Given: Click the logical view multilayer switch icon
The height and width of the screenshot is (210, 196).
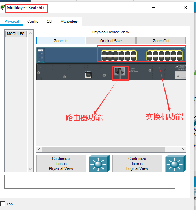Looking at the screenshot, I should point(175,164).
